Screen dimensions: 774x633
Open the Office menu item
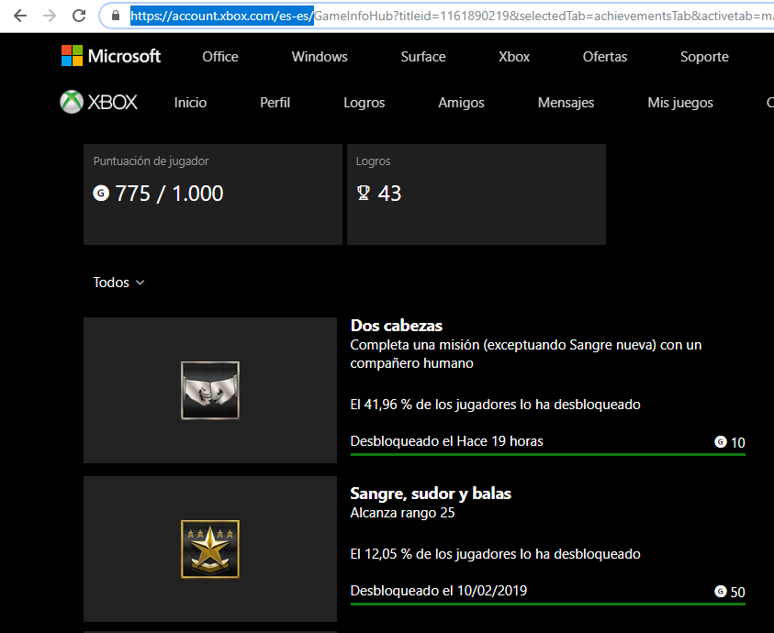pos(220,57)
